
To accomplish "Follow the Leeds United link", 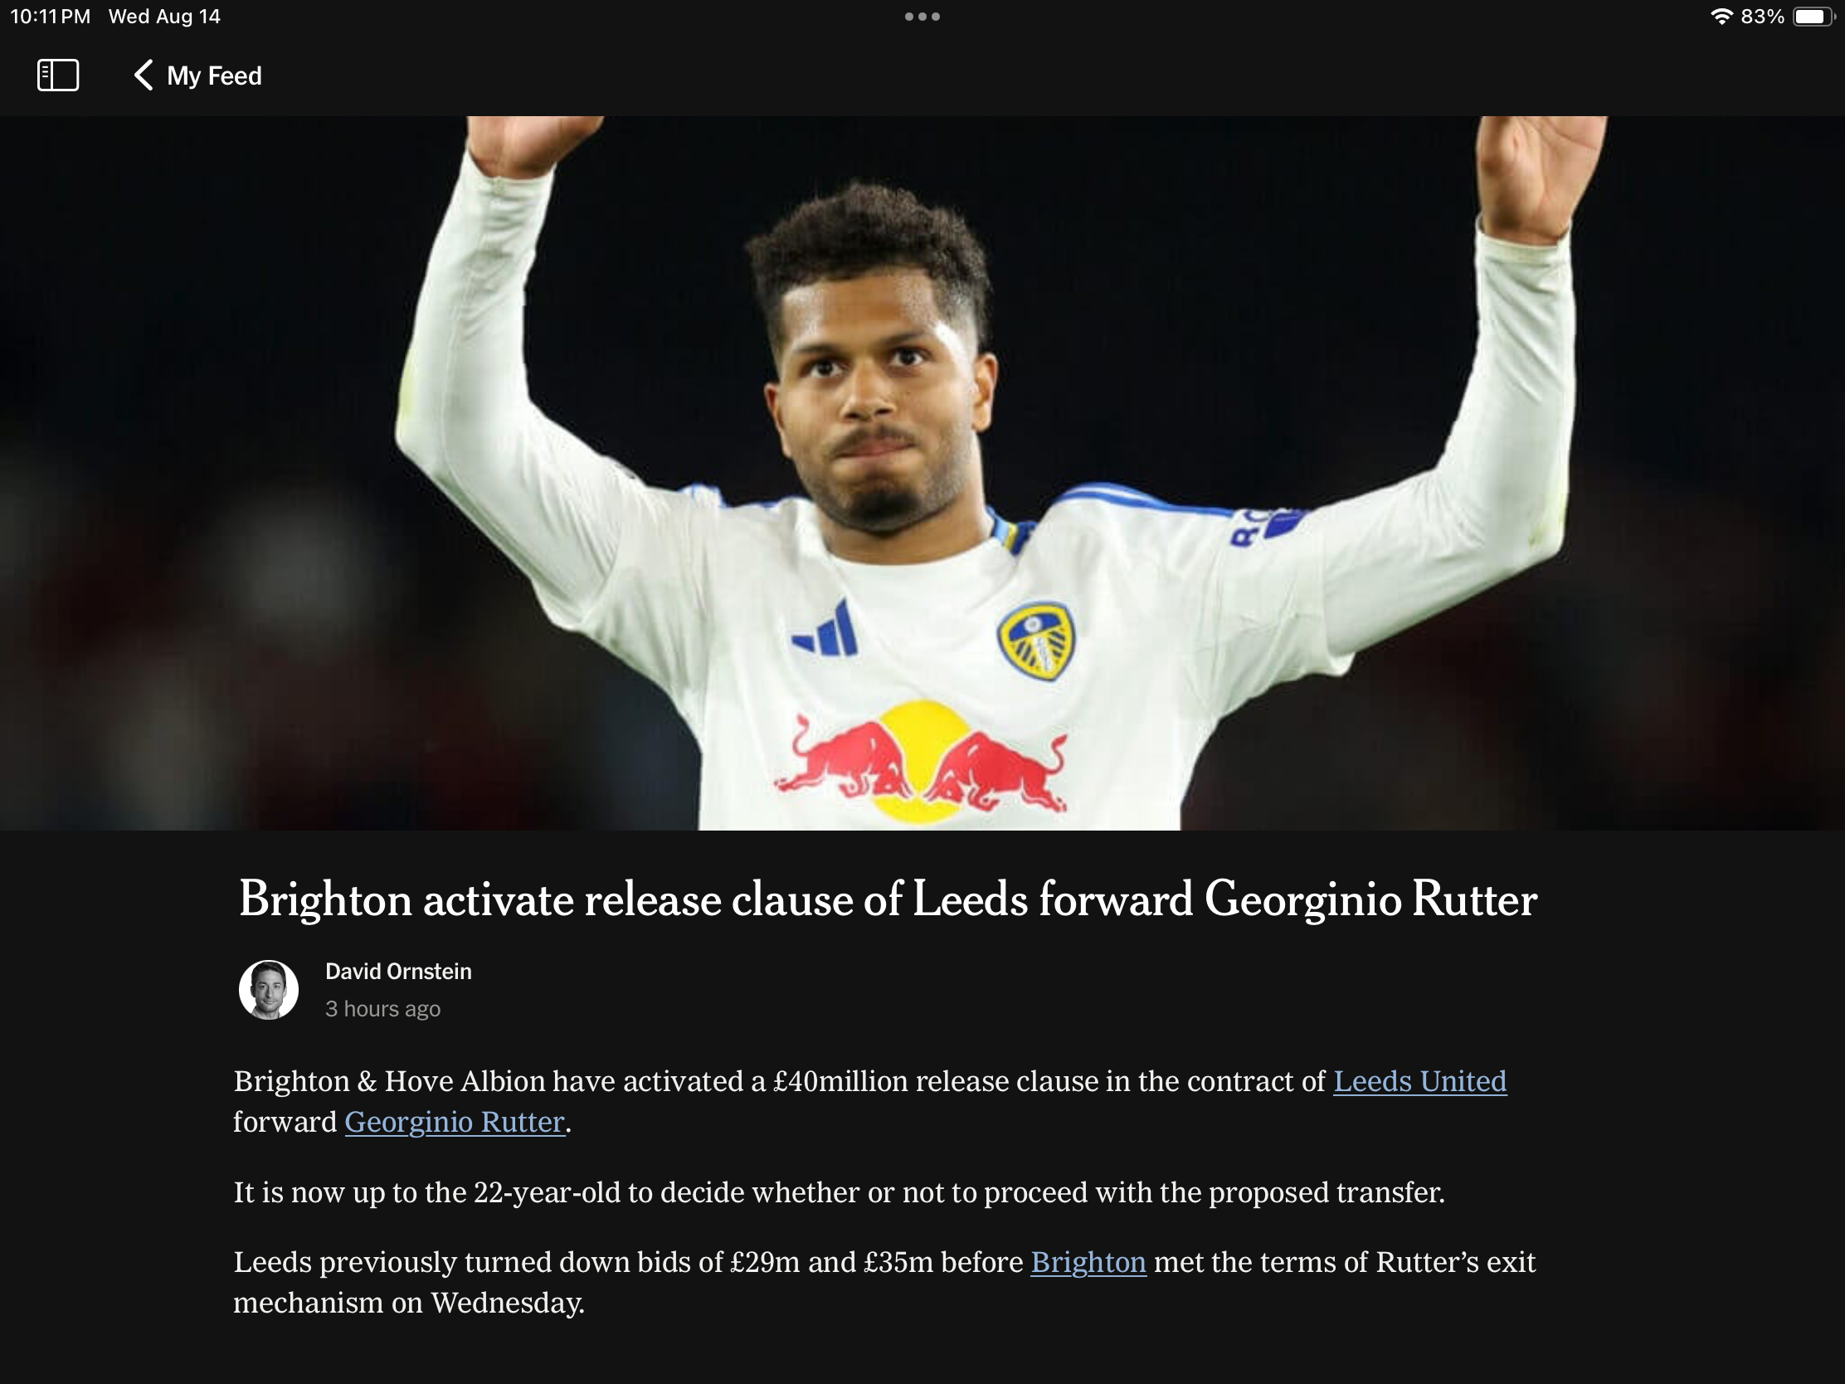I will coord(1419,1081).
